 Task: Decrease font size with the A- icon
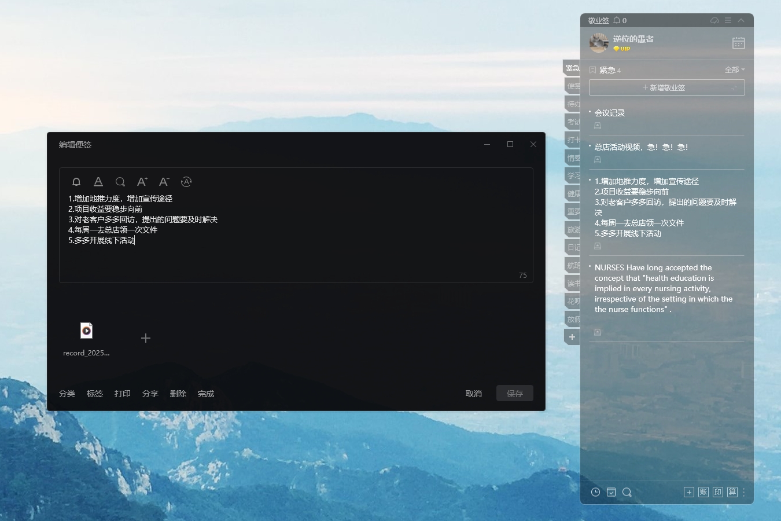164,182
